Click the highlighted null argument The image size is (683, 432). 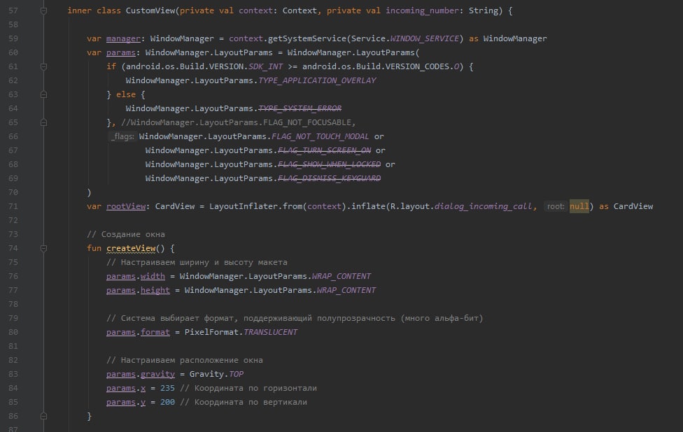click(579, 206)
